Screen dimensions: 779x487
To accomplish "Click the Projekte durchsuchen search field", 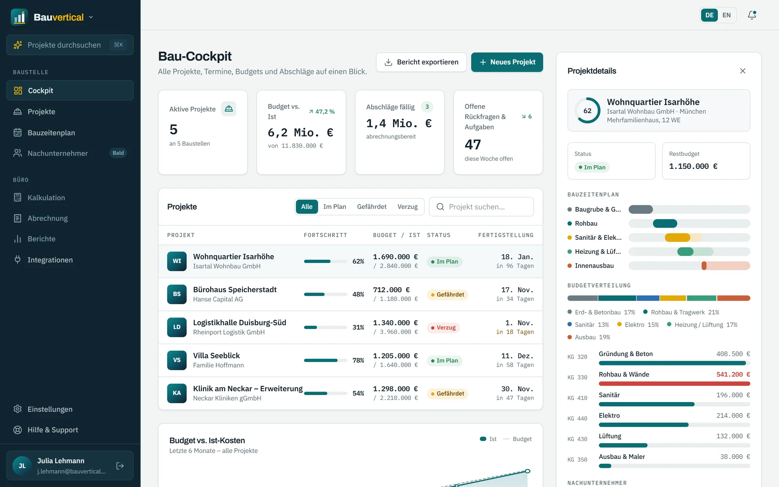I will click(70, 45).
